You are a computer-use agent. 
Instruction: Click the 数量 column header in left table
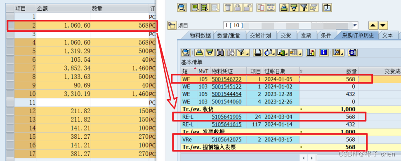(120, 8)
